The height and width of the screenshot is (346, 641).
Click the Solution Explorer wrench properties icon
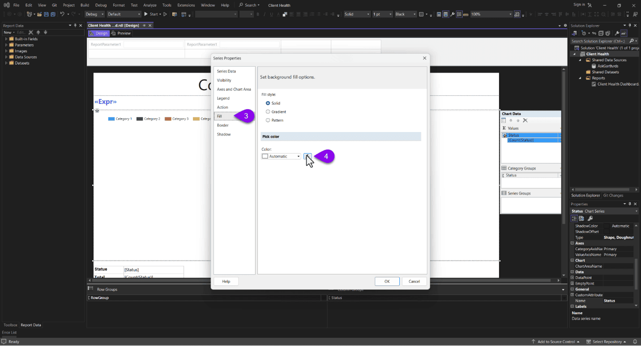pyautogui.click(x=616, y=33)
